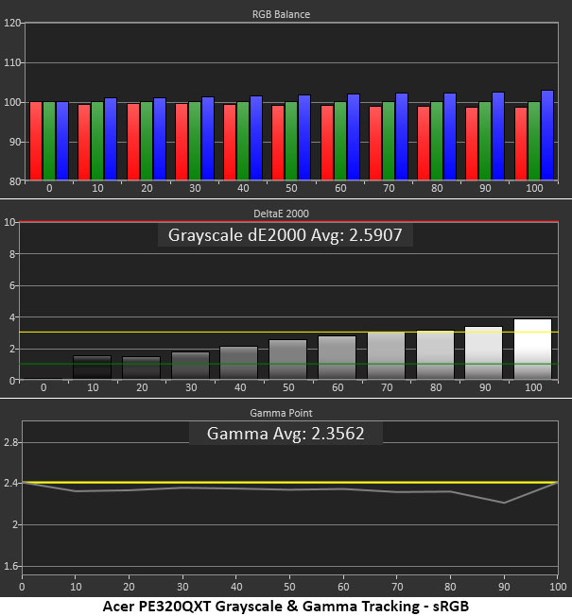This screenshot has height=616, width=572.
Task: Click the red bar at 0 in RGB Balance
Action: click(36, 141)
